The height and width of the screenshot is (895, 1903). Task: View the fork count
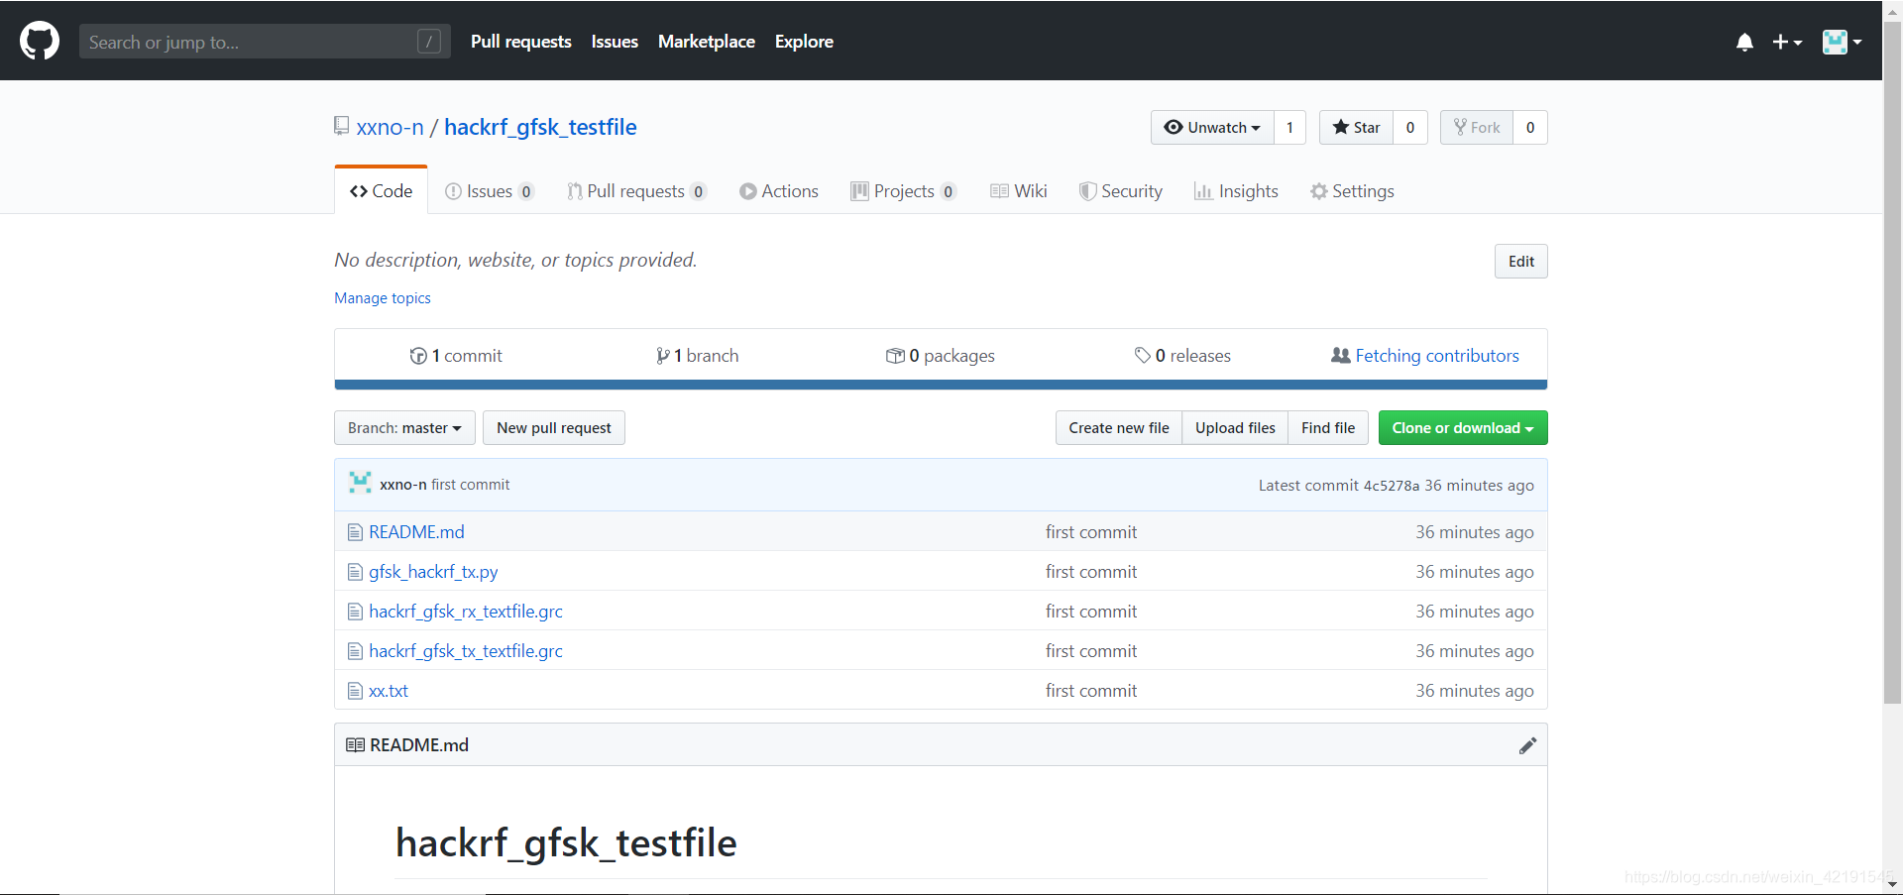click(x=1530, y=127)
